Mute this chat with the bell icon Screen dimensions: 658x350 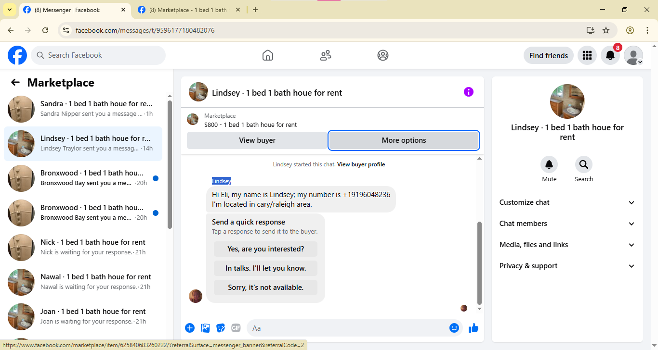[549, 165]
